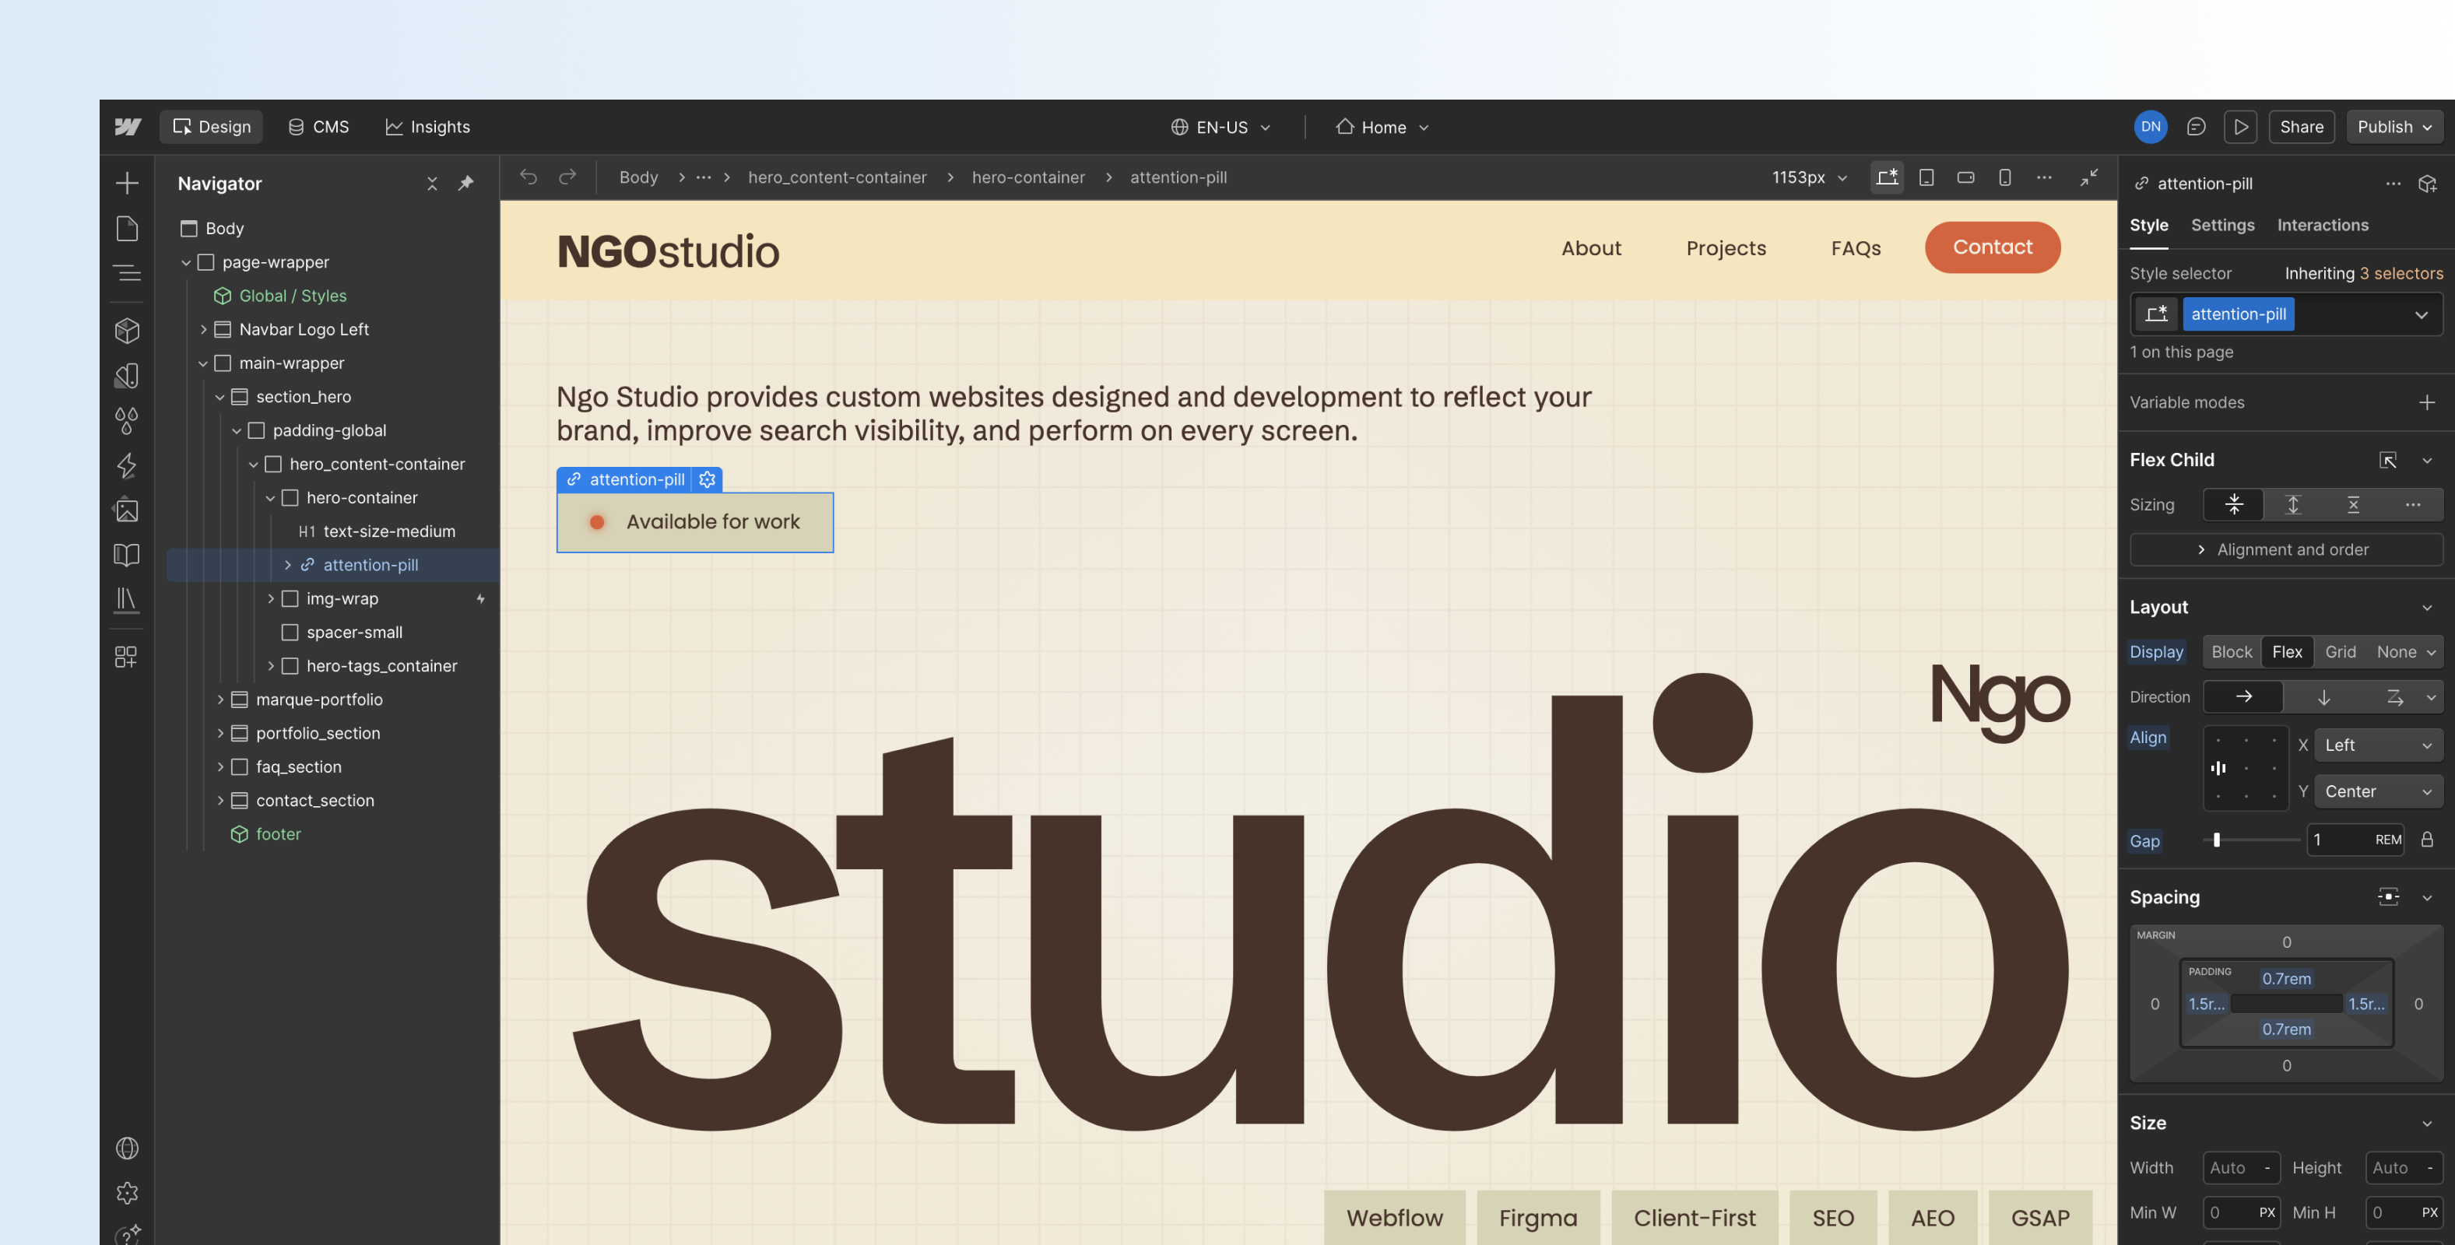Collapse all items in the Navigator
Viewport: 2455px width, 1245px height.
pos(432,183)
